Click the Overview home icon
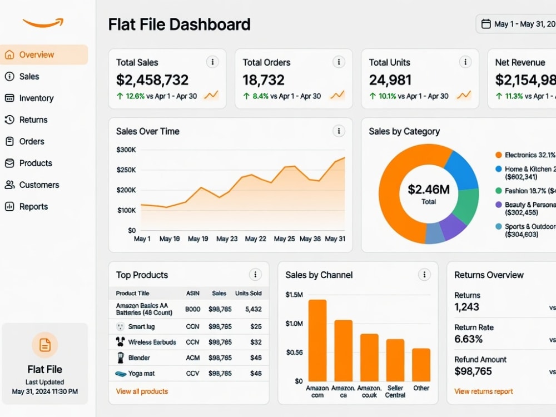The height and width of the screenshot is (417, 556). pos(9,54)
